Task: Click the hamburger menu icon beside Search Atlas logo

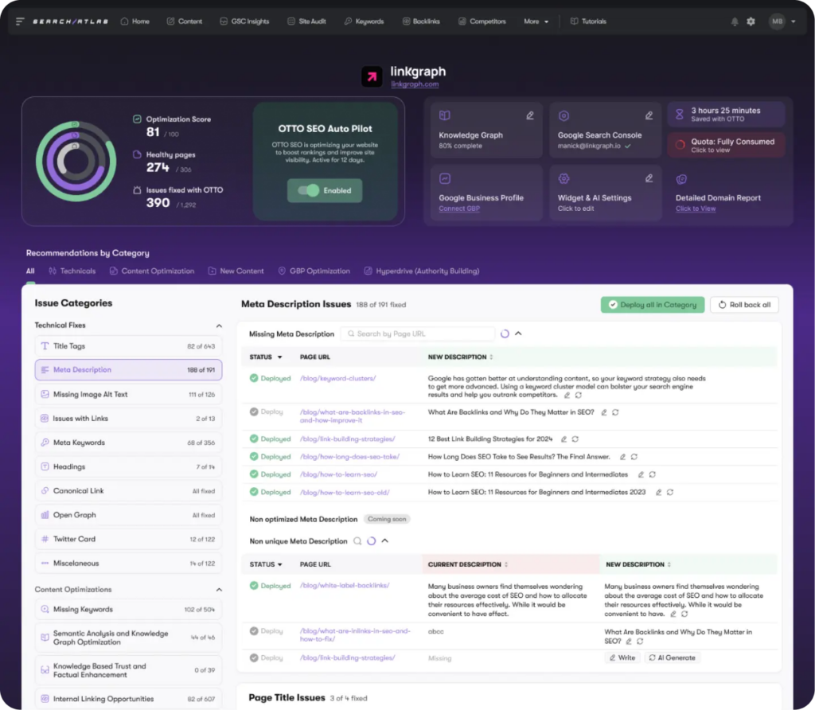Action: (20, 21)
